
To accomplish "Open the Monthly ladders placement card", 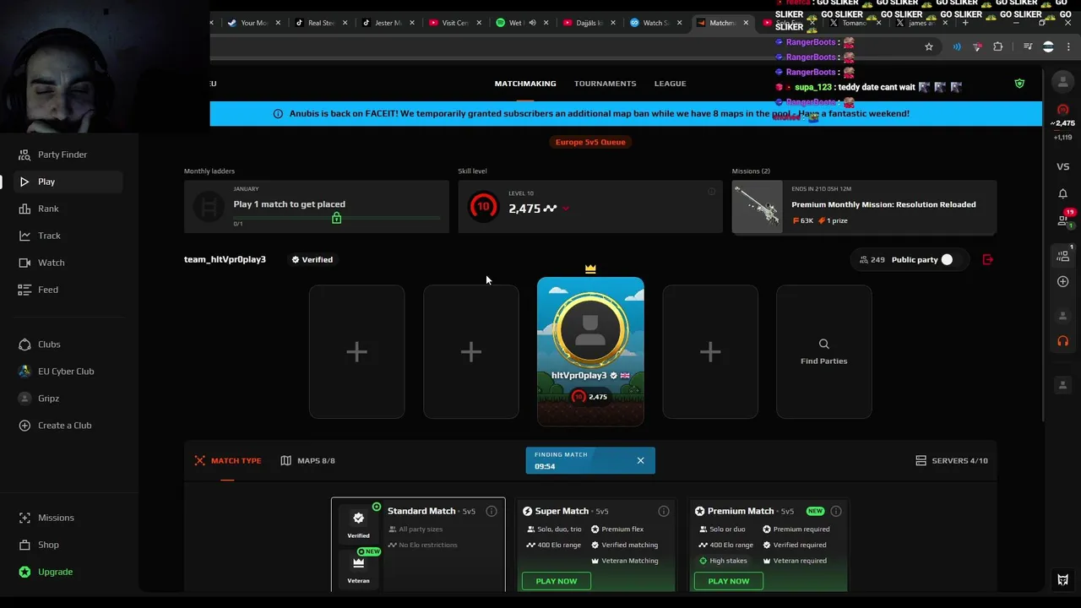I will pyautogui.click(x=317, y=207).
